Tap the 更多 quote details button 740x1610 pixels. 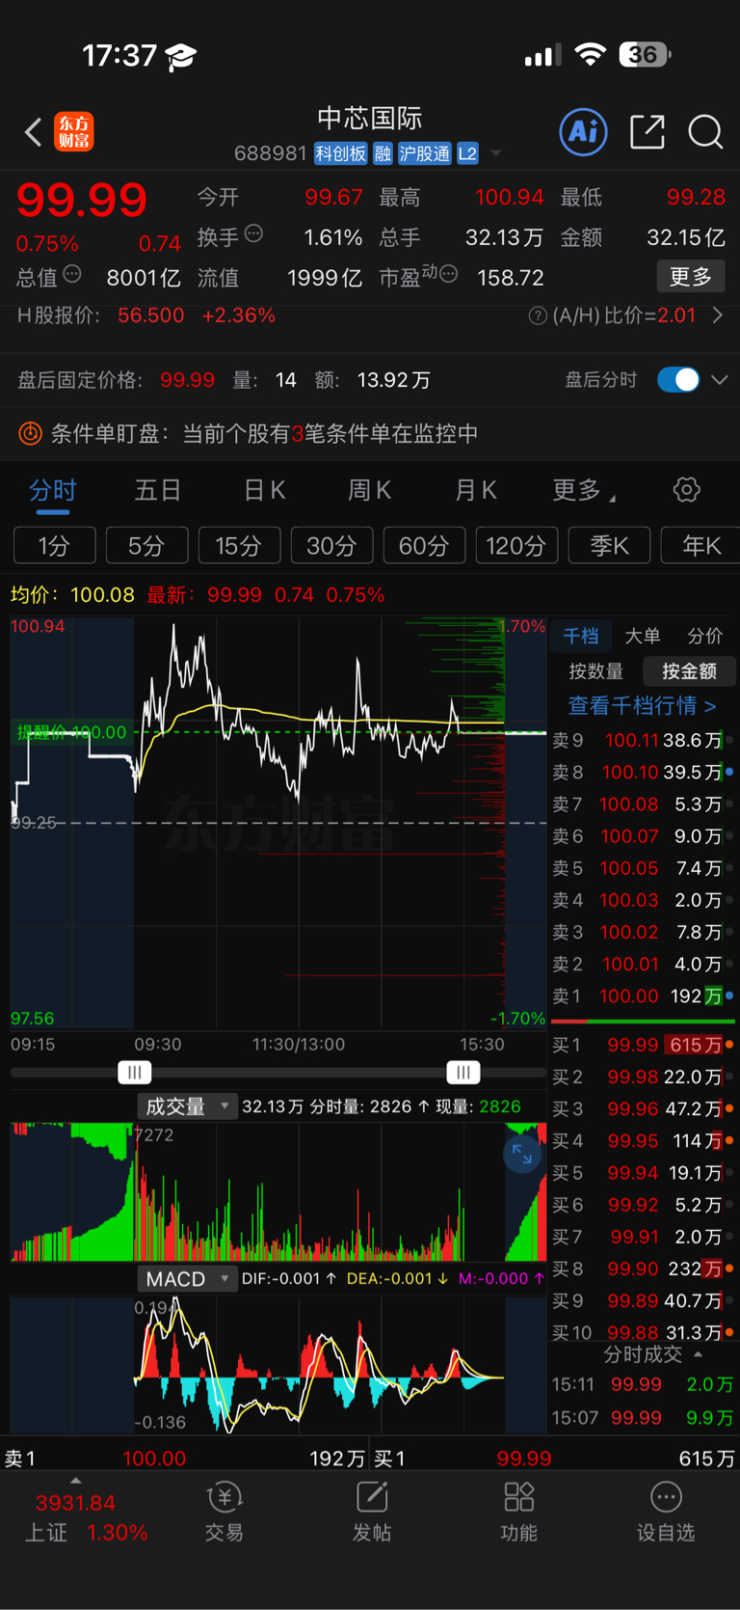pyautogui.click(x=691, y=277)
